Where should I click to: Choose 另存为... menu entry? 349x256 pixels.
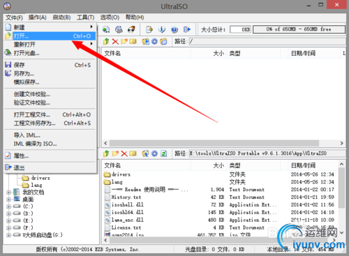50,73
